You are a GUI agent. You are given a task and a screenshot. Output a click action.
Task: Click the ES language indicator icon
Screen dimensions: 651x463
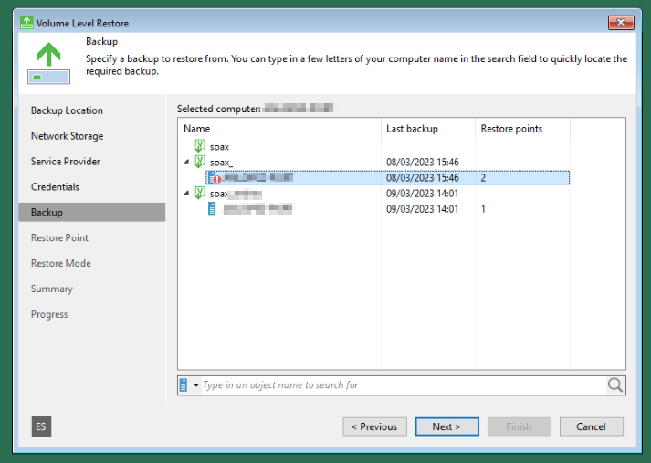(41, 426)
